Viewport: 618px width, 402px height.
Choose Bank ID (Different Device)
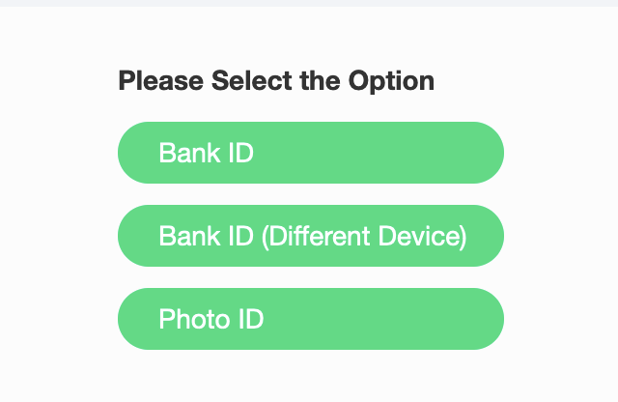(311, 236)
